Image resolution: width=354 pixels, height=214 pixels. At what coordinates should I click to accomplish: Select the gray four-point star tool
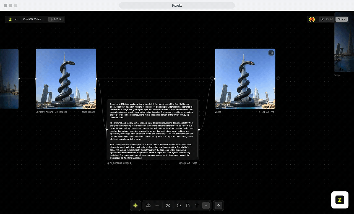(157, 205)
